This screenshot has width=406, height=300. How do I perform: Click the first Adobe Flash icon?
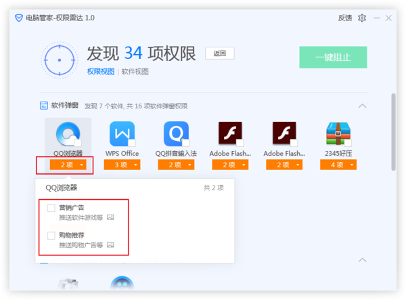click(x=231, y=134)
